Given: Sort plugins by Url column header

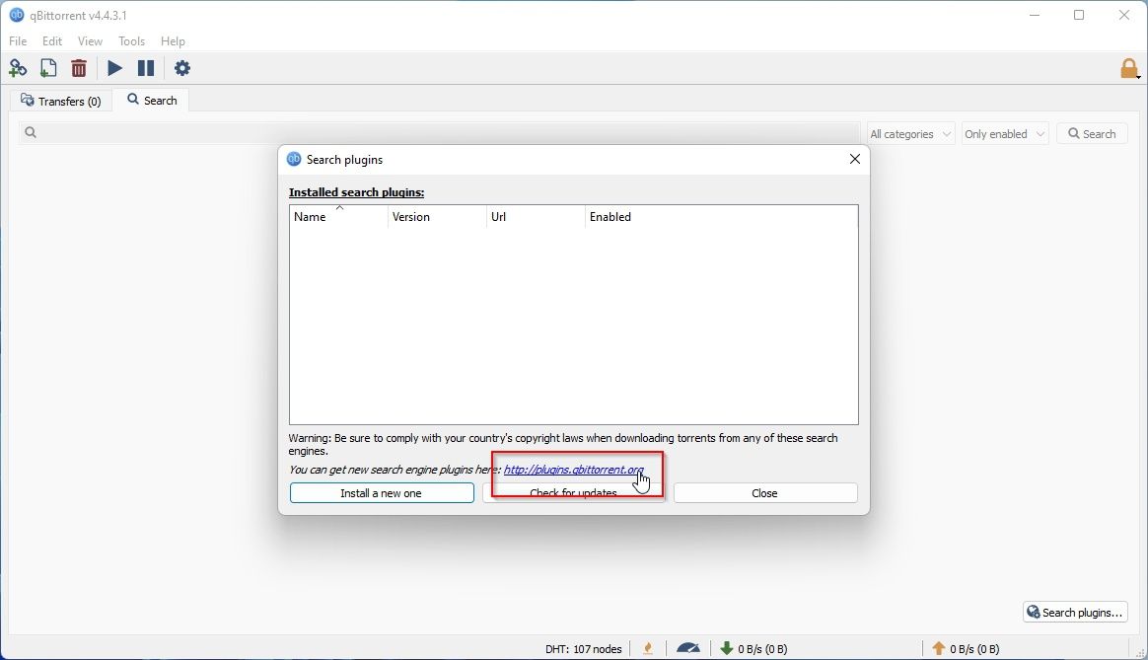Looking at the screenshot, I should [x=536, y=217].
